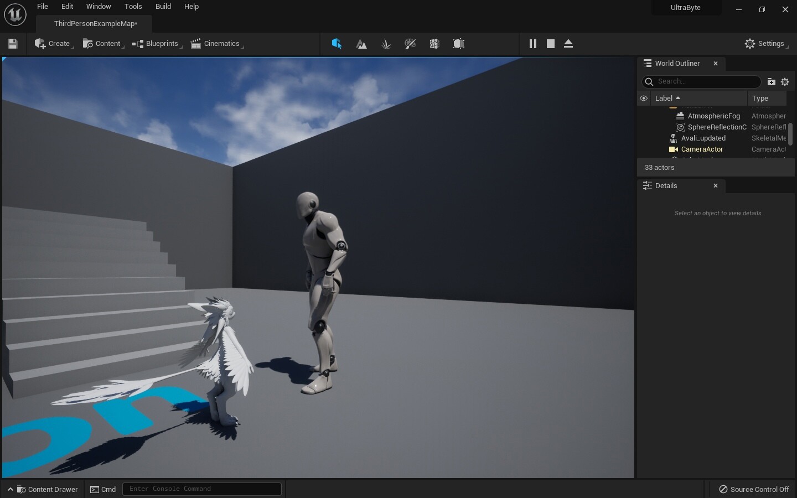Open Brush Editing mode
Screen dimensions: 797x498
[459, 44]
